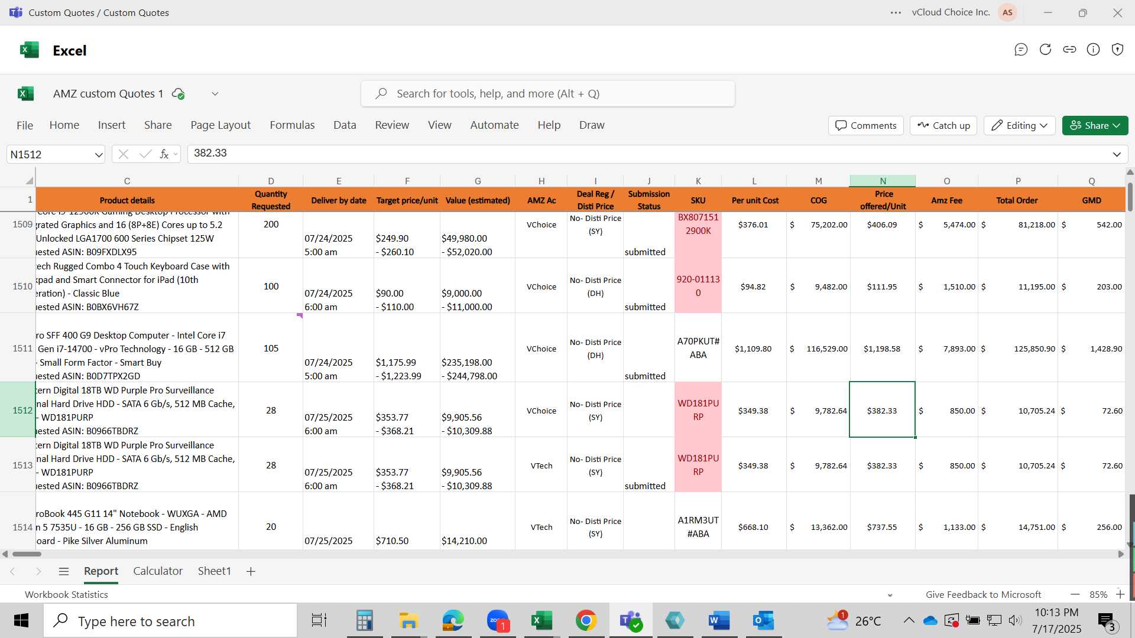Screen dimensions: 1135x638
Task: Click the Catch up button
Action: click(x=943, y=125)
